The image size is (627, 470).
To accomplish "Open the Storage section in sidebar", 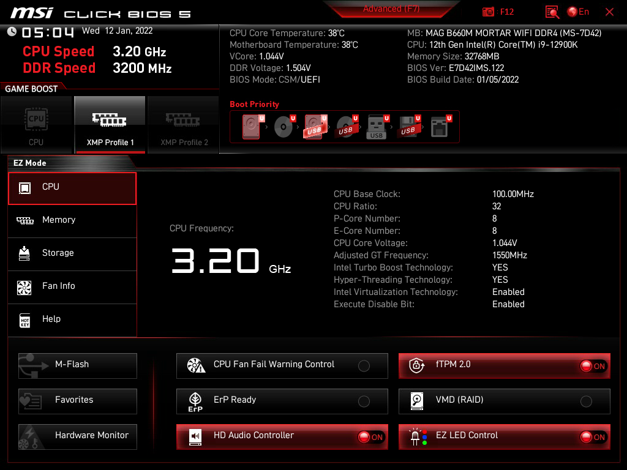I will coord(72,254).
